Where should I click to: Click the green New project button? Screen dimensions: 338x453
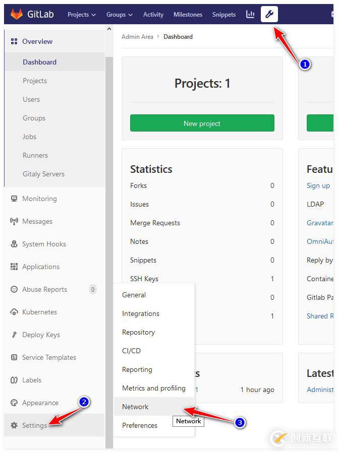tap(202, 123)
